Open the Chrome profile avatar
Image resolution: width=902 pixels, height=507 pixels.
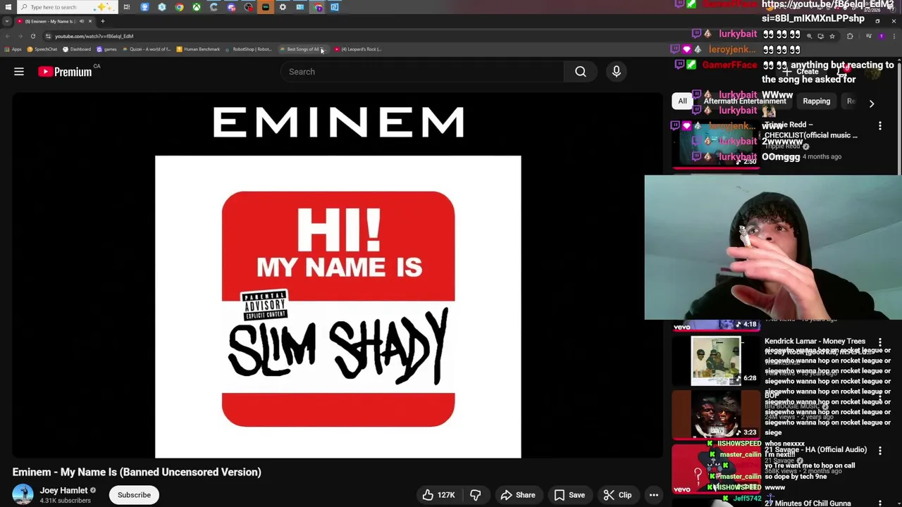[881, 36]
